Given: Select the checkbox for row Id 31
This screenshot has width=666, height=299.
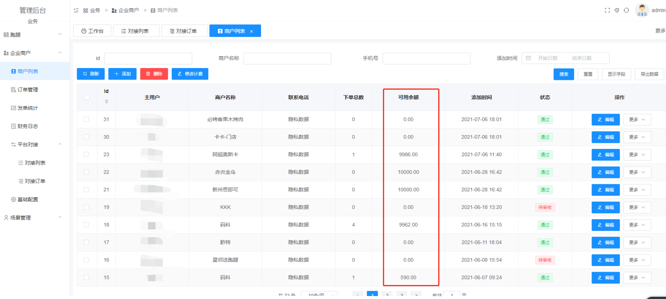Looking at the screenshot, I should pos(87,119).
